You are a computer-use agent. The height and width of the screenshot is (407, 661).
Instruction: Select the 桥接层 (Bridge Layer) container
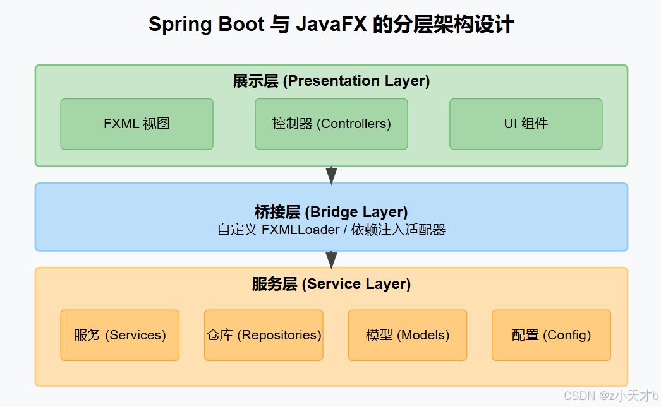tap(331, 216)
